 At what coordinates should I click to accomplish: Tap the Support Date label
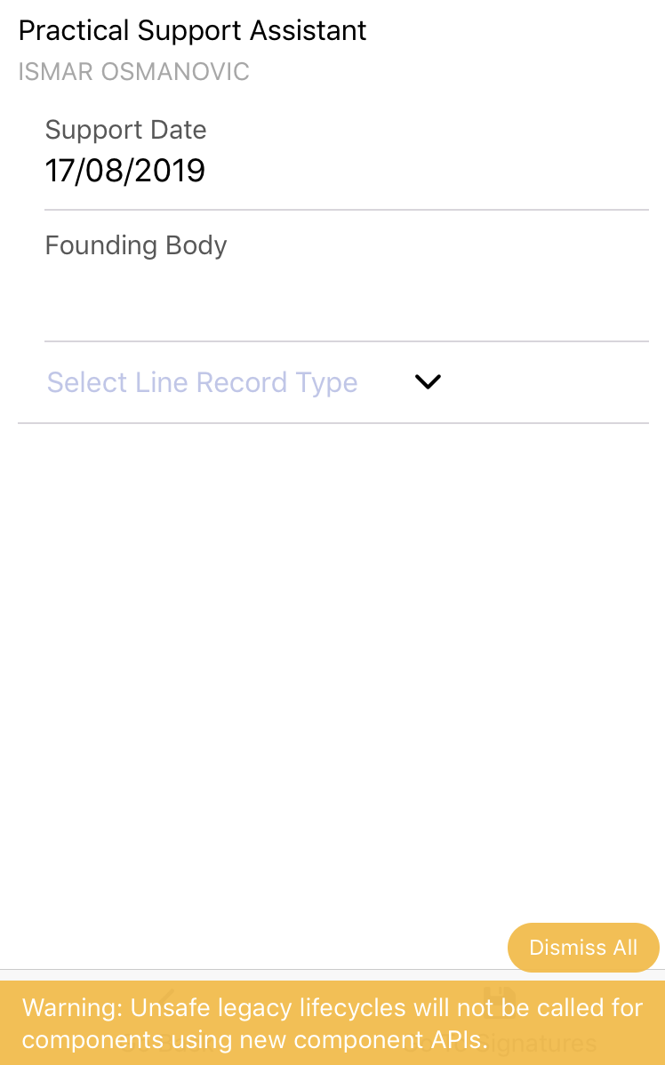point(125,129)
